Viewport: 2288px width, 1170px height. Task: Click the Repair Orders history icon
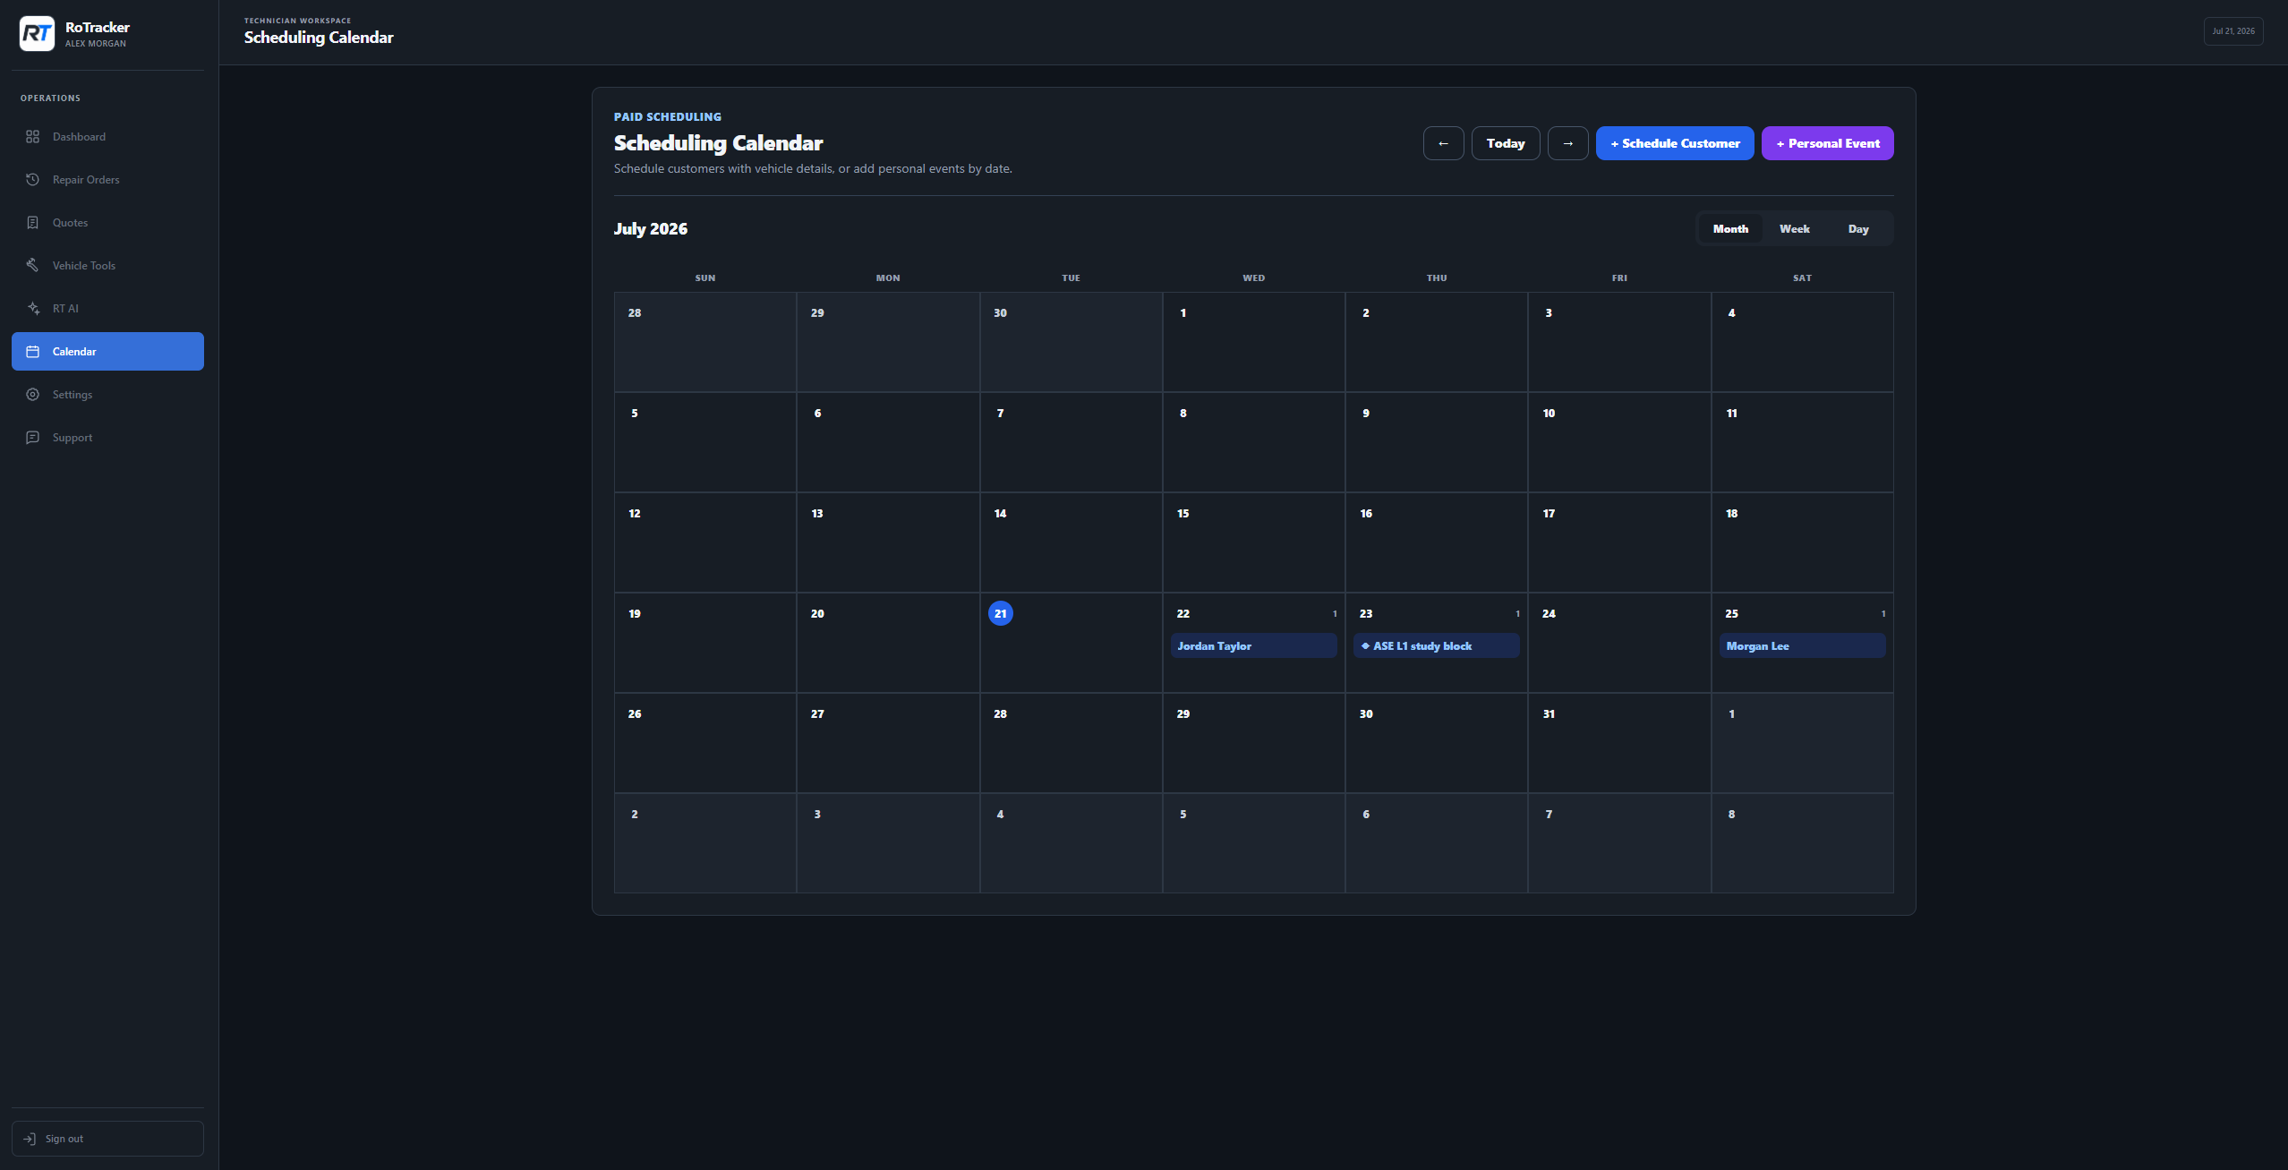pyautogui.click(x=33, y=180)
